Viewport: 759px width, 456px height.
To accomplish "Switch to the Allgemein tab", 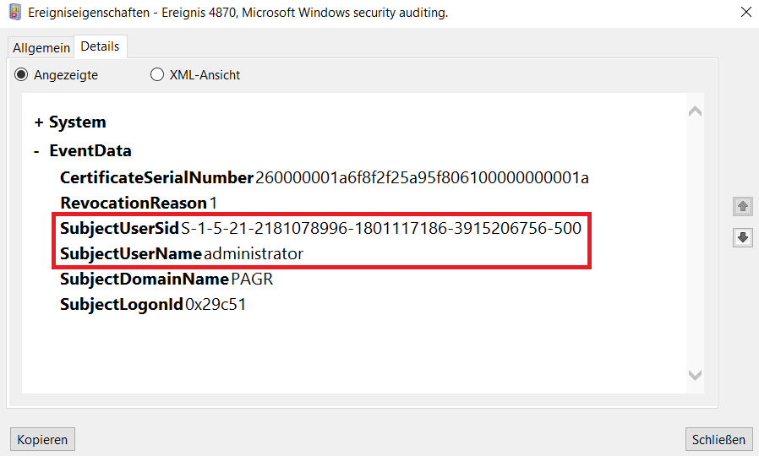I will coord(41,47).
